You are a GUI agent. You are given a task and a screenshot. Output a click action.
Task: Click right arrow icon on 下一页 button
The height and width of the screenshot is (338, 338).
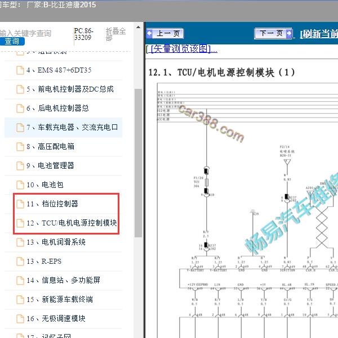point(289,33)
